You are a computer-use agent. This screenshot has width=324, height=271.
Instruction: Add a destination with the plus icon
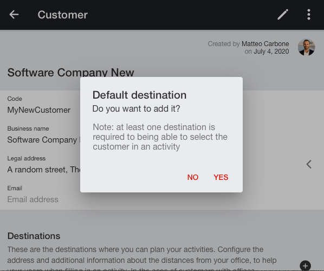pyautogui.click(x=305, y=266)
